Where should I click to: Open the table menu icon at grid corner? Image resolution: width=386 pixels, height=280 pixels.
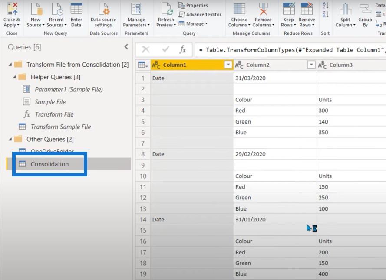(143, 65)
